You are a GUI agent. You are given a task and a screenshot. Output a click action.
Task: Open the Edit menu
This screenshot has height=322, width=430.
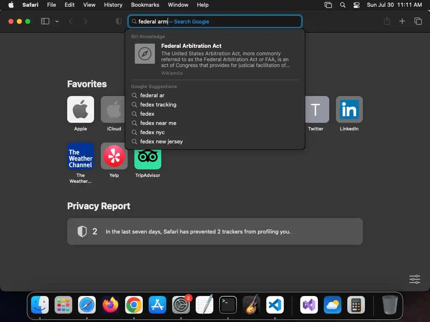point(69,5)
